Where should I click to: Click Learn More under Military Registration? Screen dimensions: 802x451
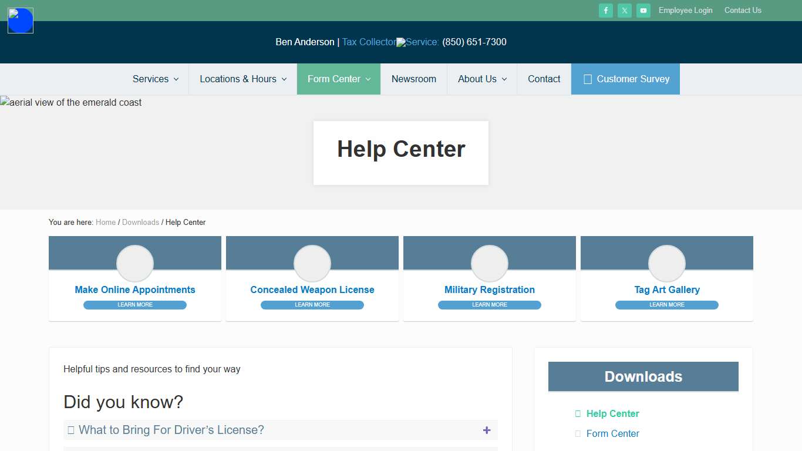point(489,305)
